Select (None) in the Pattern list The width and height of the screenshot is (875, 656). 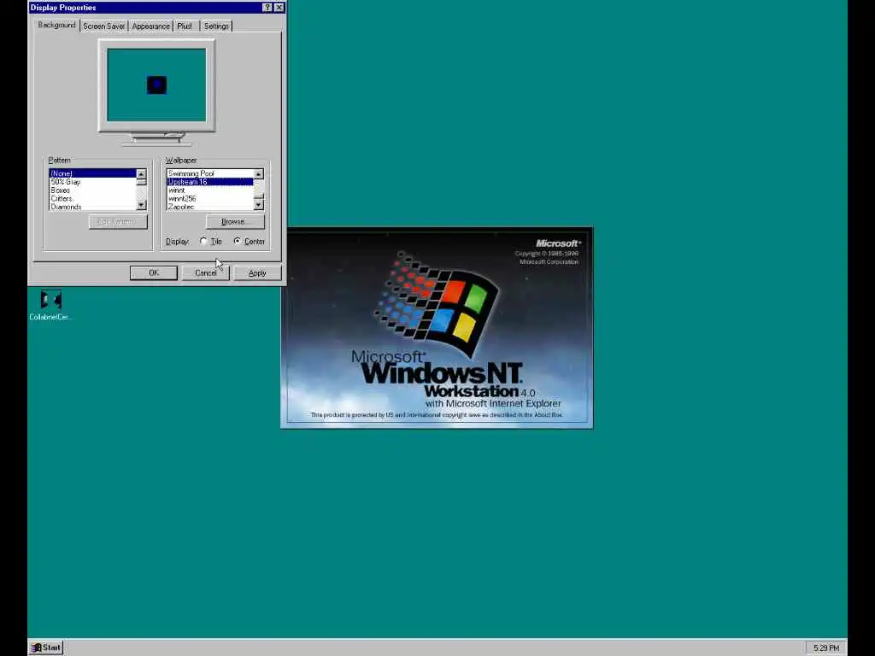point(92,173)
